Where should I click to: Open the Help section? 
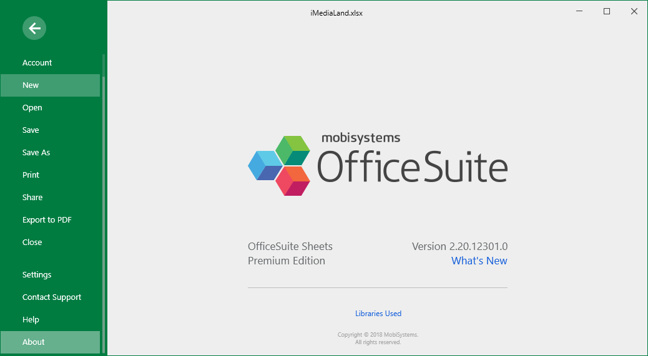[50, 320]
